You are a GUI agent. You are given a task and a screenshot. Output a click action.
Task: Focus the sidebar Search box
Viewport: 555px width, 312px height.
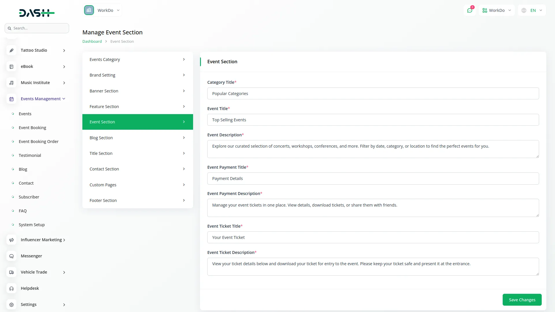click(37, 28)
